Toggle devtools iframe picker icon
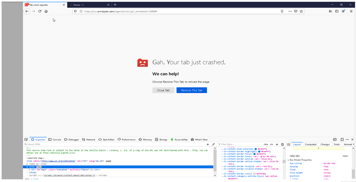The height and width of the screenshot is (182, 356). (x=335, y=140)
